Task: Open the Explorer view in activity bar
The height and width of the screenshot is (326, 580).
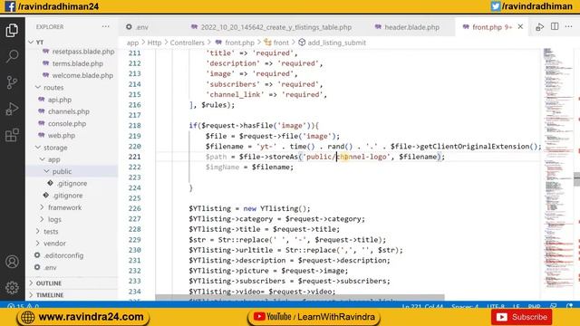Action: 12,30
